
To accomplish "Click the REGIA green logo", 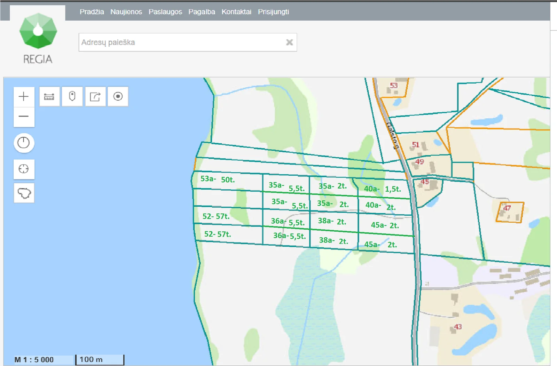I will click(38, 38).
